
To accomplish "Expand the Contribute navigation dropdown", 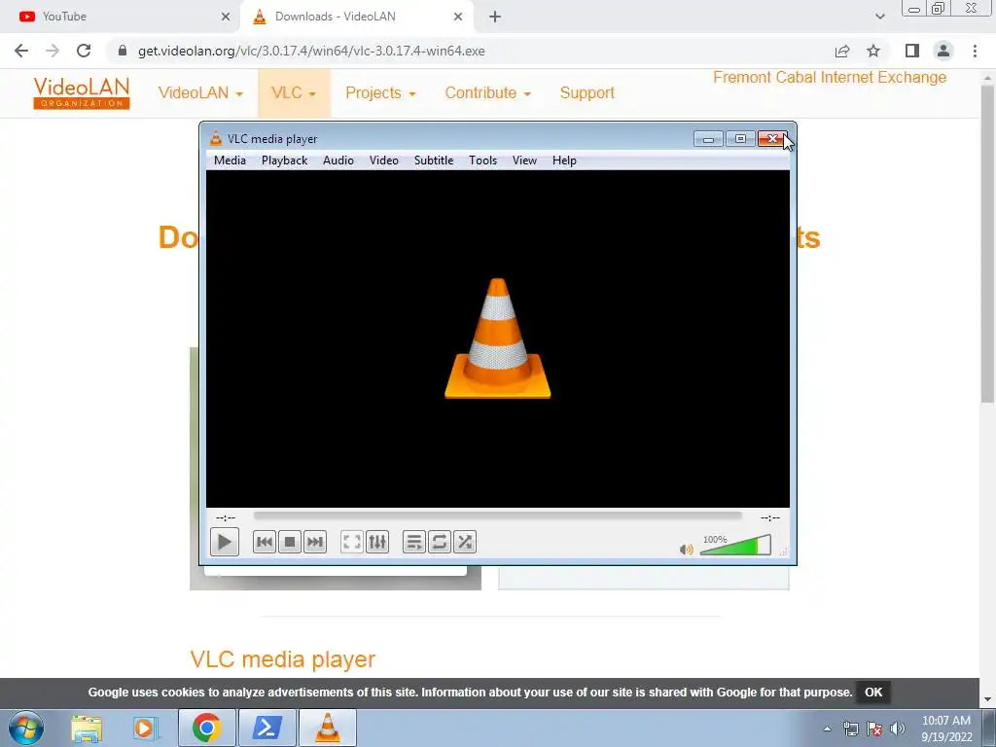I will [x=488, y=92].
